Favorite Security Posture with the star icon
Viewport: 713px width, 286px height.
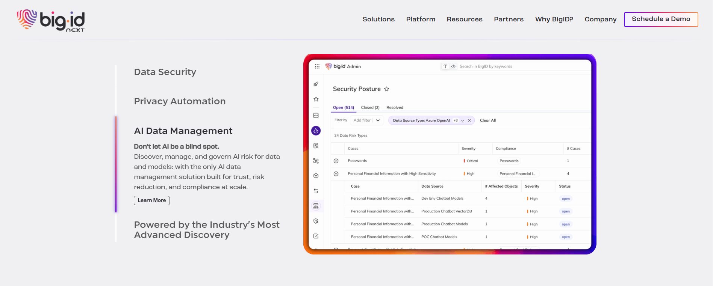(387, 89)
